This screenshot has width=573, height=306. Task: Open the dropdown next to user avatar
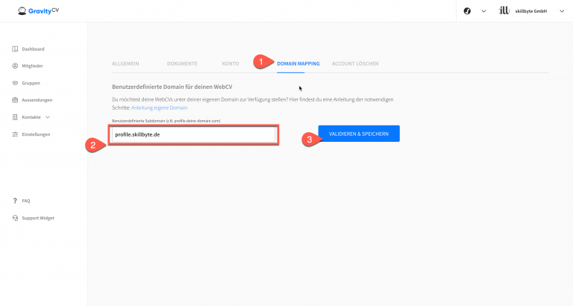pyautogui.click(x=483, y=11)
